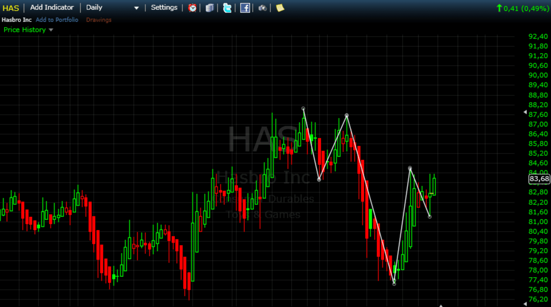The width and height of the screenshot is (551, 307).
Task: Open the yellow sticky note icon
Action: pyautogui.click(x=280, y=8)
